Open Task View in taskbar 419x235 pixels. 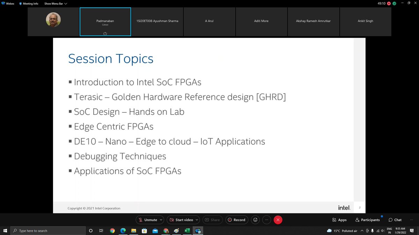coord(101,230)
